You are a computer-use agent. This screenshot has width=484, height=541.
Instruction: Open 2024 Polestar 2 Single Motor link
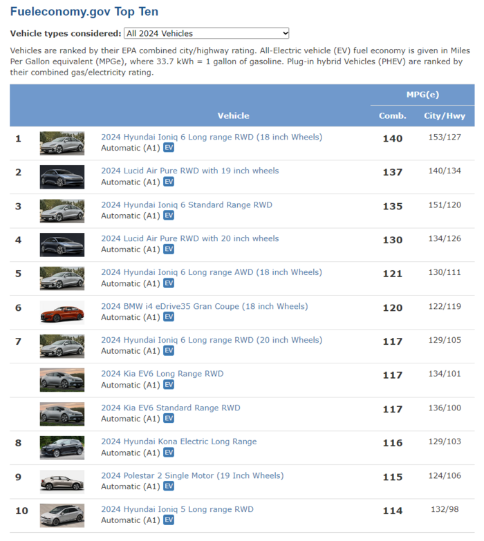pos(192,475)
